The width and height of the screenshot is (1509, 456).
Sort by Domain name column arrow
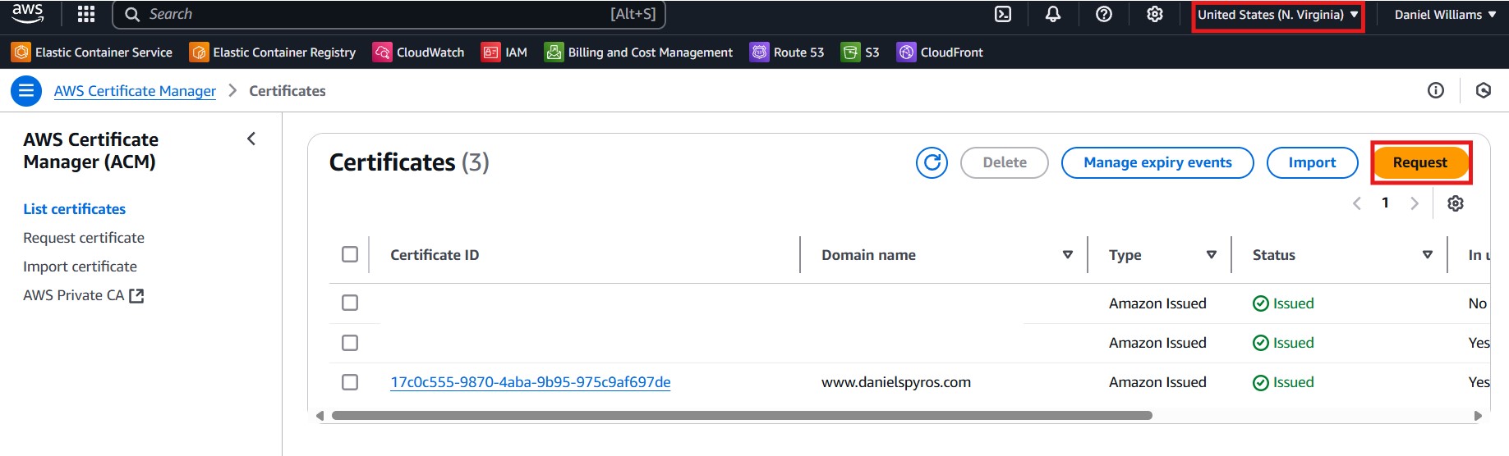pos(1068,255)
